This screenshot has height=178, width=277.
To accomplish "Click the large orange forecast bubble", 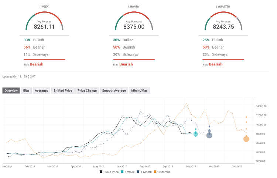I will point(246,139).
